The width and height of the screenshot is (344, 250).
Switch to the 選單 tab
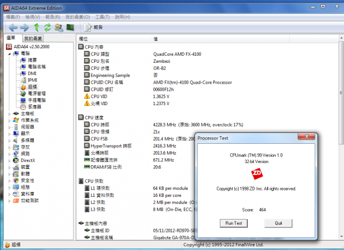(x=11, y=38)
